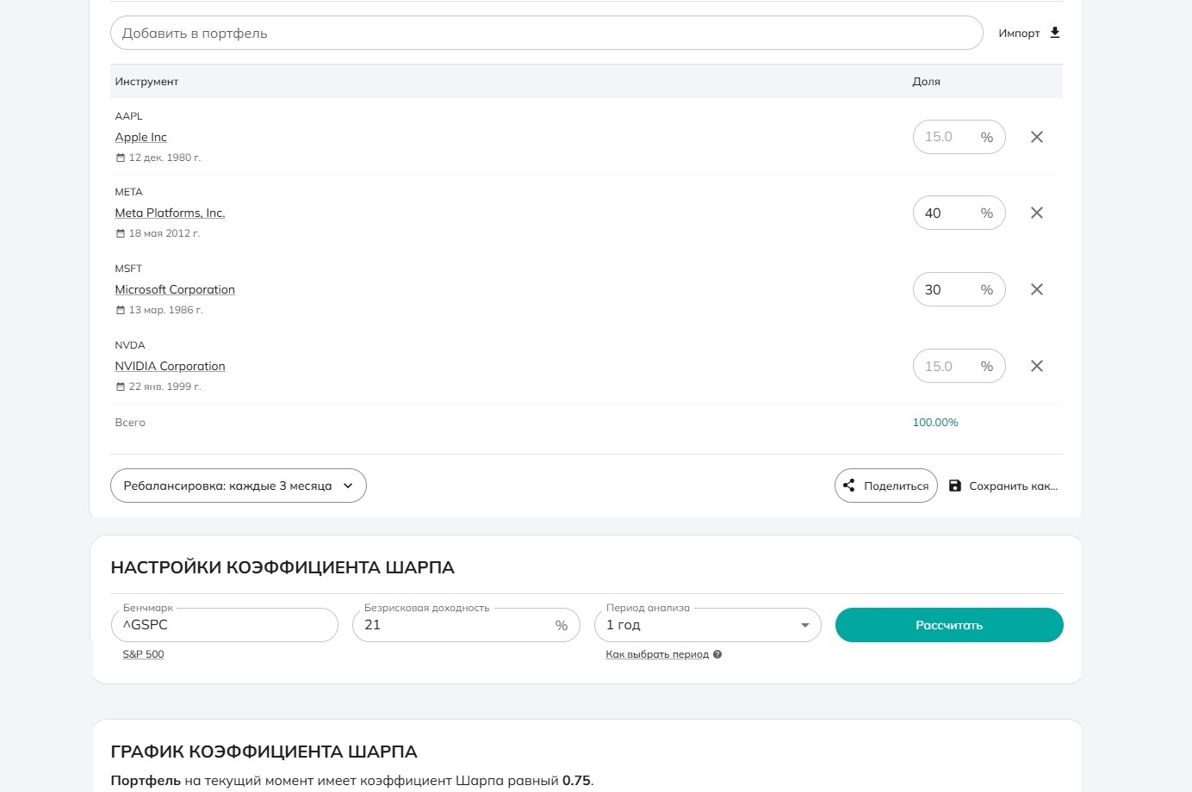Open the S&P 500 link
Image resolution: width=1192 pixels, height=792 pixels.
143,654
